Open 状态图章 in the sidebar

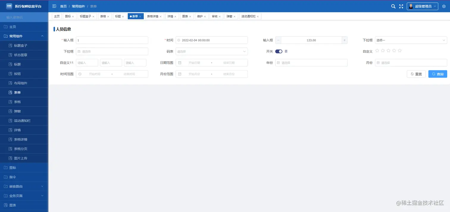coord(24,55)
